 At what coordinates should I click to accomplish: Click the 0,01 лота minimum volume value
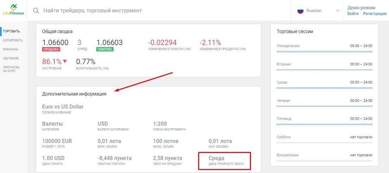(109, 141)
